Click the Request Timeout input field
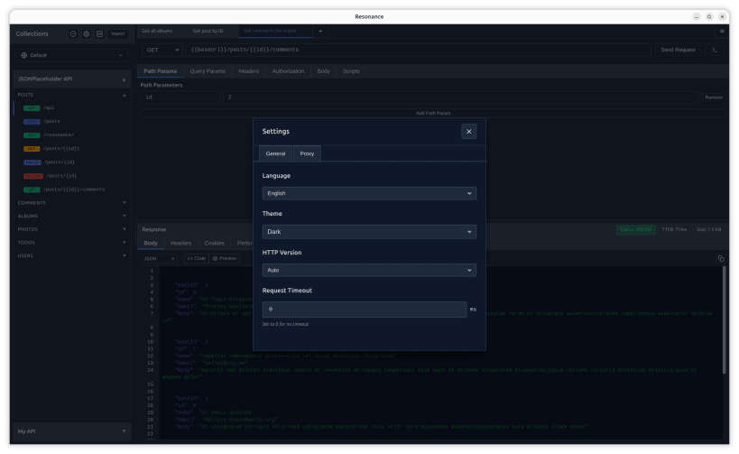 (x=365, y=310)
